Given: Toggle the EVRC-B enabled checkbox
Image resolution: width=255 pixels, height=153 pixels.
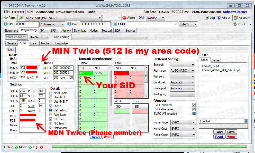Looking at the screenshot, I should click(x=194, y=109).
